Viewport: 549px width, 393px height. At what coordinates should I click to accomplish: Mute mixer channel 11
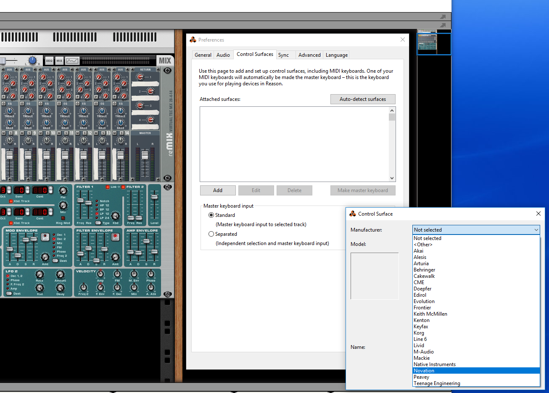(59, 133)
